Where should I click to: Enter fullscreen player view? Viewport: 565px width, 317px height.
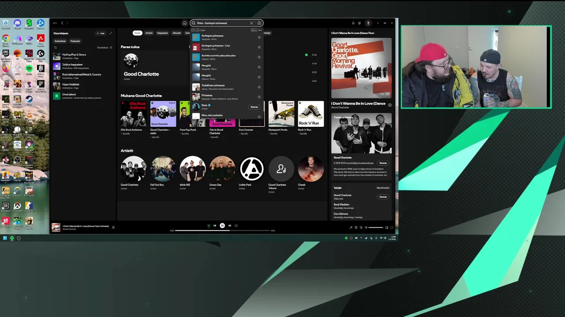pyautogui.click(x=392, y=228)
